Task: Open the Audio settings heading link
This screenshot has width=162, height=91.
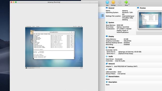Action: pos(111,56)
